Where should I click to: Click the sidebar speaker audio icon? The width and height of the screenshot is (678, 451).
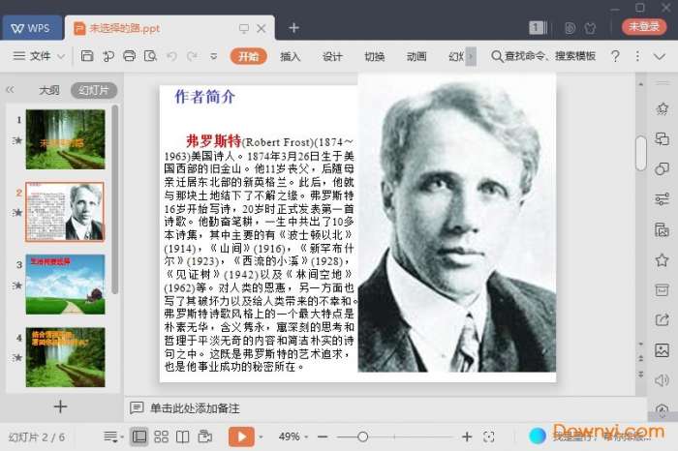point(662,380)
